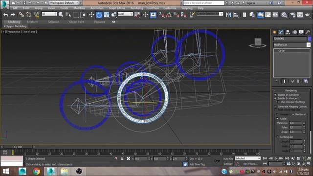This screenshot has width=313, height=176.
Task: Toggle the selection lock padlock
Action: click(x=122, y=158)
